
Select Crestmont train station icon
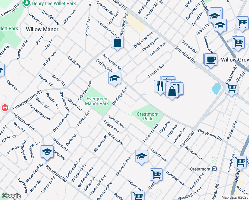[x=214, y=169]
